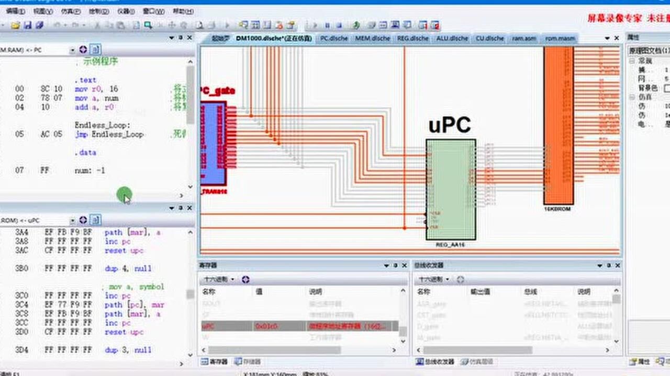Click the purple refresh icon in the ROM uPC panel
Image resolution: width=670 pixels, height=376 pixels.
(83, 220)
